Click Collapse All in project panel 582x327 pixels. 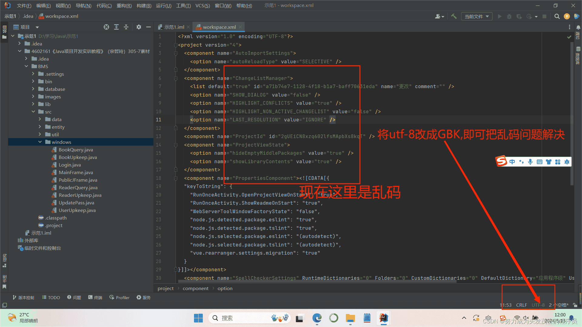point(126,27)
